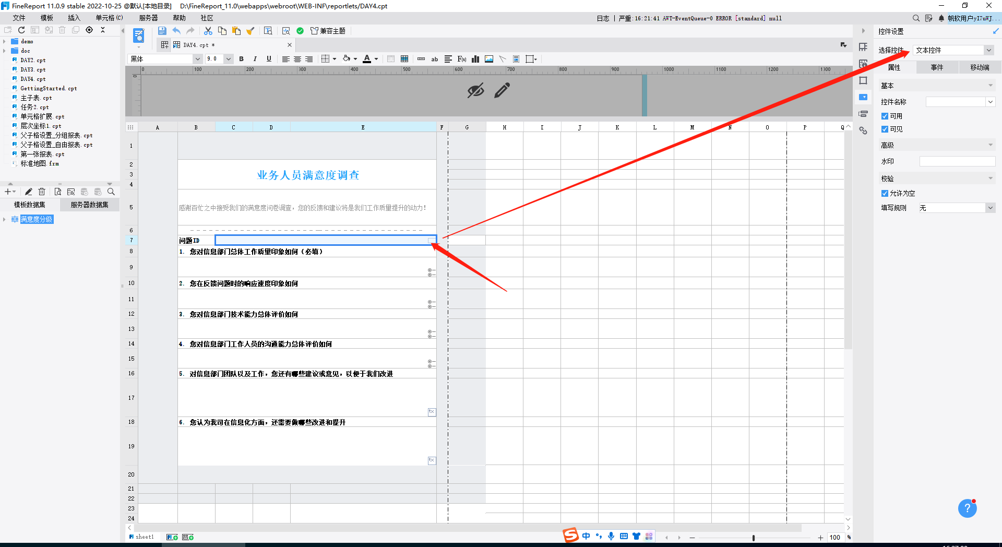Screen dimensions: 1002x547
Task: Merge the selected cells
Action: [x=391, y=59]
